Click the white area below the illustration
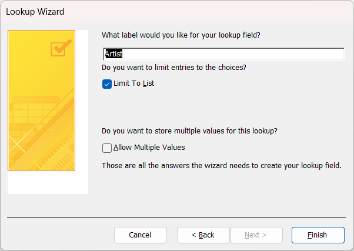Image resolution: width=354 pixels, height=251 pixels. (x=48, y=182)
